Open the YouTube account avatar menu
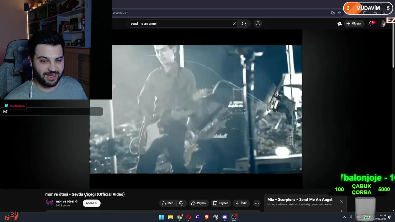 (x=383, y=24)
